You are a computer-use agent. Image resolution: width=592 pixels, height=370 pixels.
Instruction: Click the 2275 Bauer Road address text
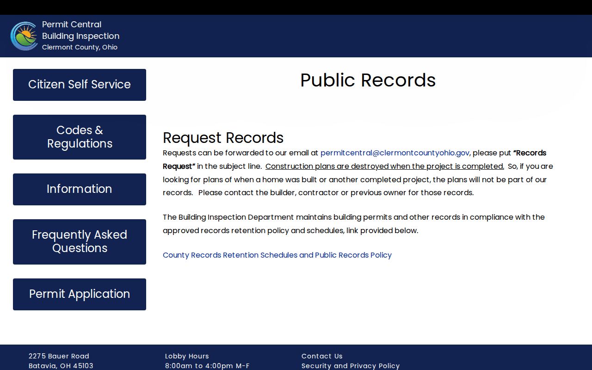[59, 356]
